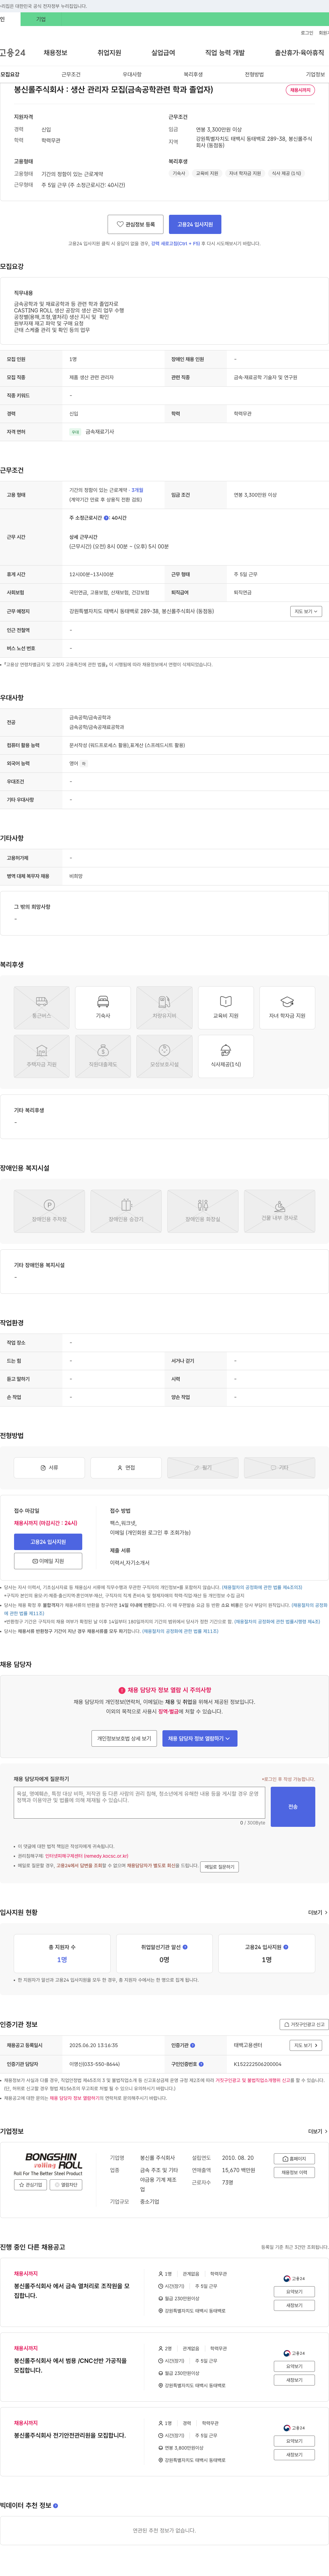The width and height of the screenshot is (329, 2576).
Task: Open posting for 전기안전관리원
Action: (70, 2435)
